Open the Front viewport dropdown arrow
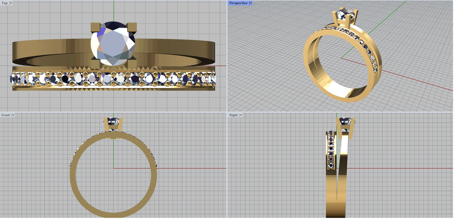Viewport: 455px width, 219px height. (x=13, y=115)
